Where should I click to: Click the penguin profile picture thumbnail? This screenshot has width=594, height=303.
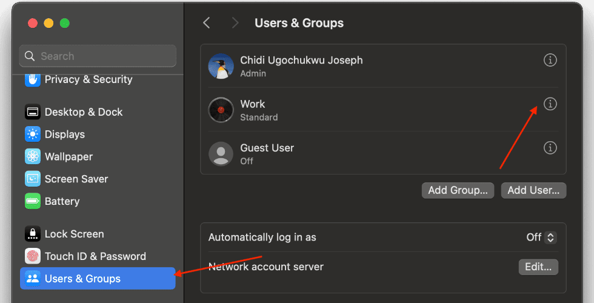click(x=221, y=66)
